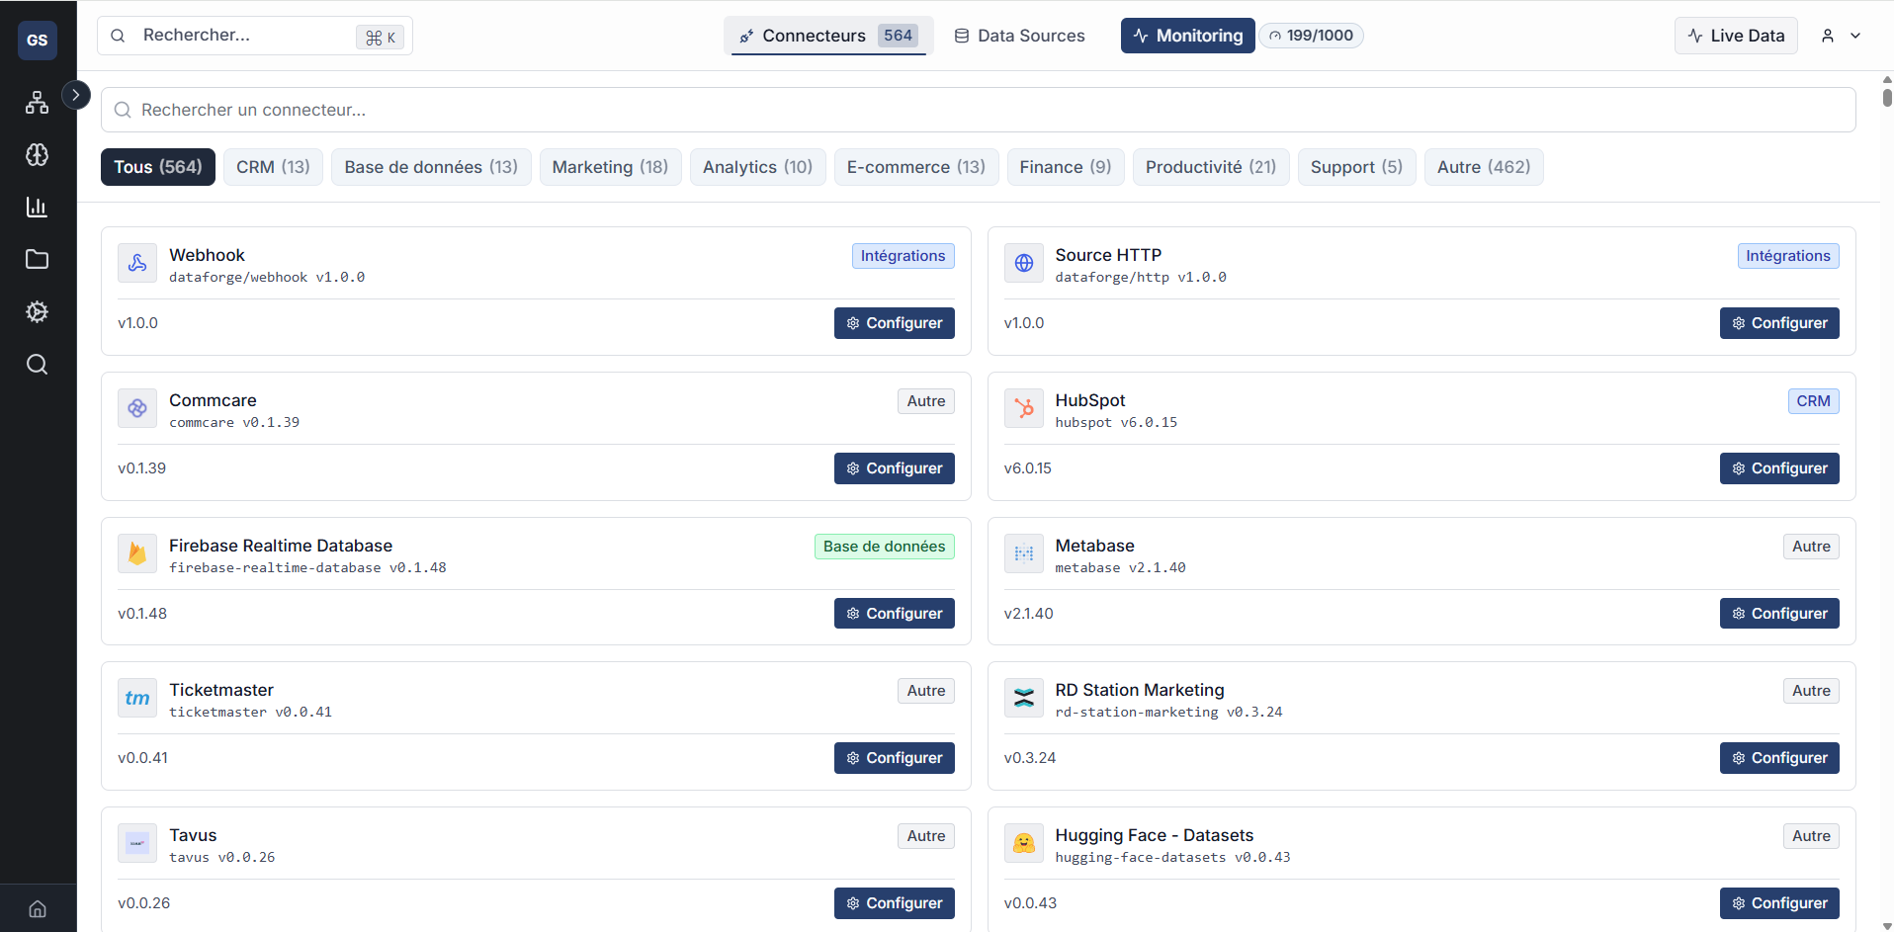Click the ⌘K shortcut badge
Image resolution: width=1894 pixels, height=932 pixels.
[x=381, y=37]
